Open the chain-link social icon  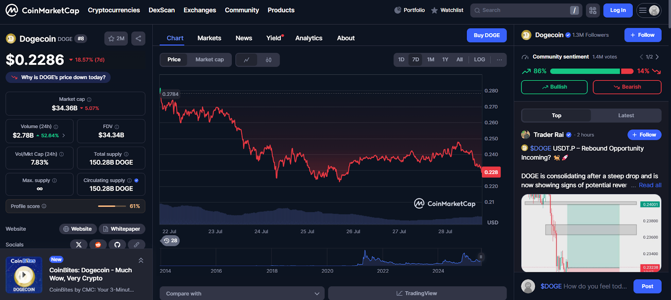click(137, 245)
